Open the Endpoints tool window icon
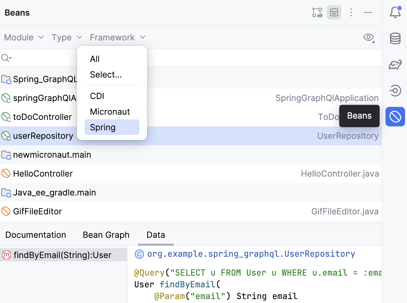The height and width of the screenshot is (303, 407). coord(395,91)
